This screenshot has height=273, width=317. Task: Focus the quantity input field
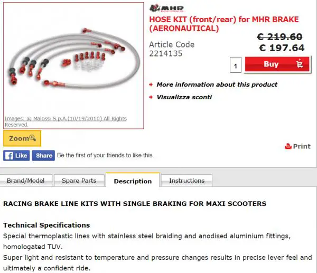(236, 65)
